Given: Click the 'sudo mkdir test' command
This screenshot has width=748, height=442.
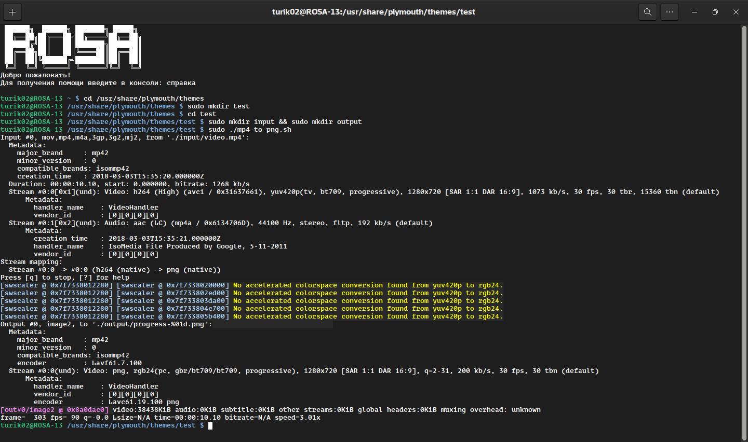Looking at the screenshot, I should point(219,106).
